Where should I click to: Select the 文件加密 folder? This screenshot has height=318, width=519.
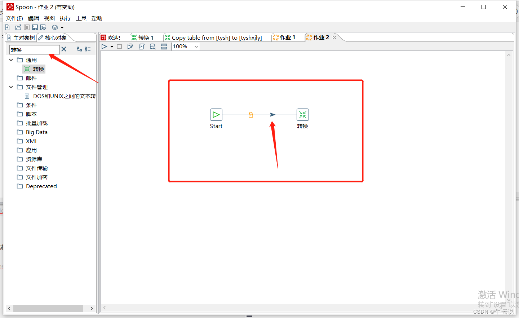(32, 177)
